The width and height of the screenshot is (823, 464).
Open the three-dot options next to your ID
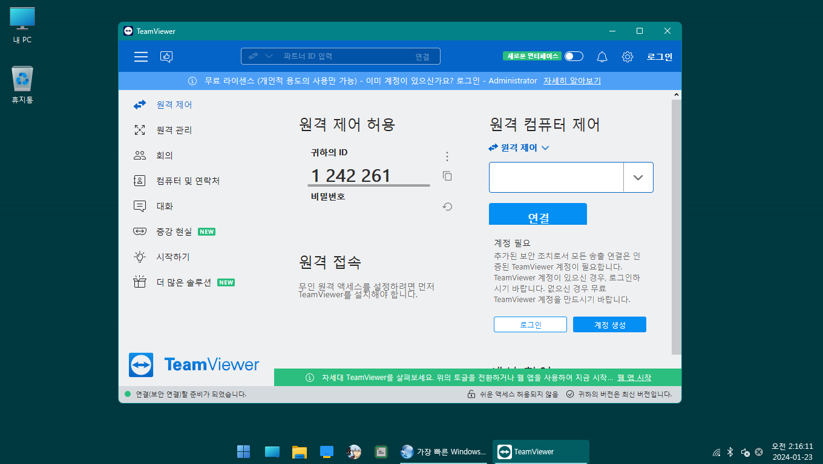(447, 156)
